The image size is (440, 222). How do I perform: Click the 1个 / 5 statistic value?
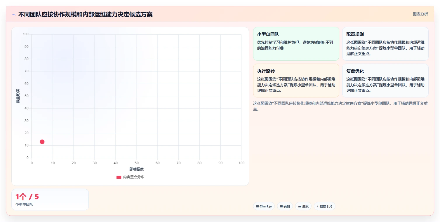click(x=27, y=197)
